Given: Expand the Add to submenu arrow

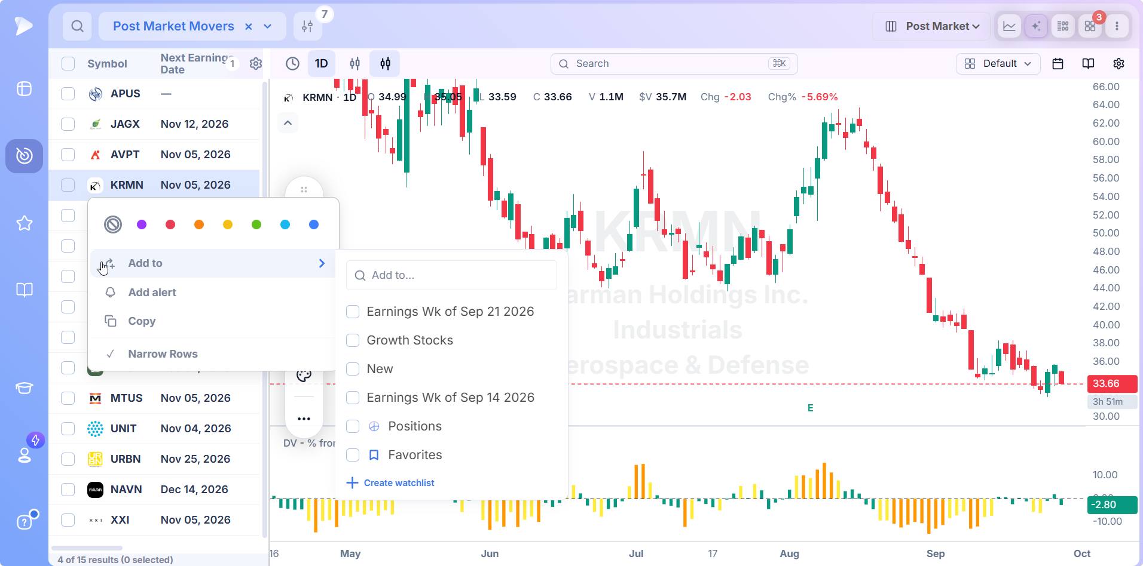Looking at the screenshot, I should [x=322, y=263].
